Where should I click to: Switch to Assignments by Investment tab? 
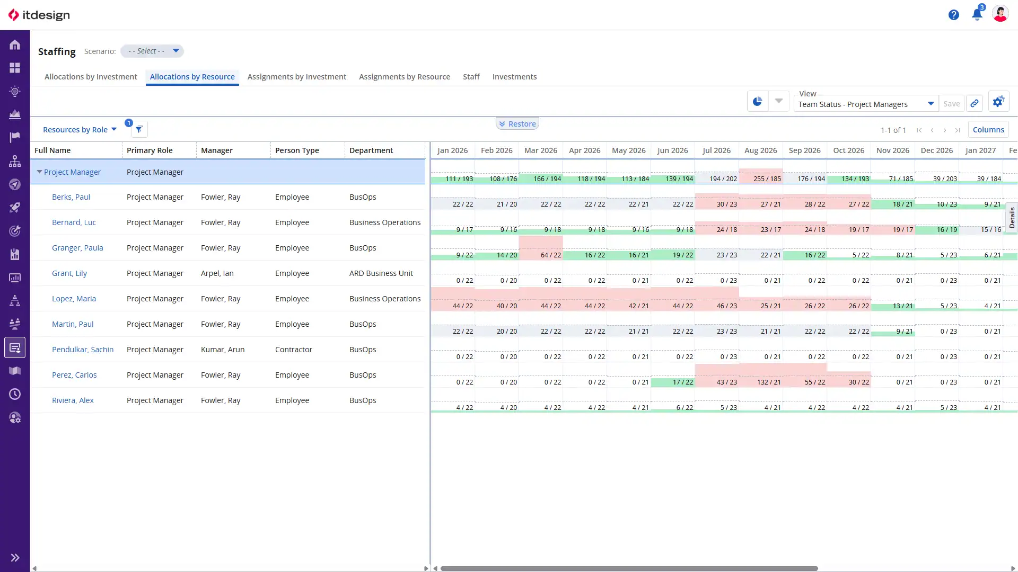coord(297,77)
